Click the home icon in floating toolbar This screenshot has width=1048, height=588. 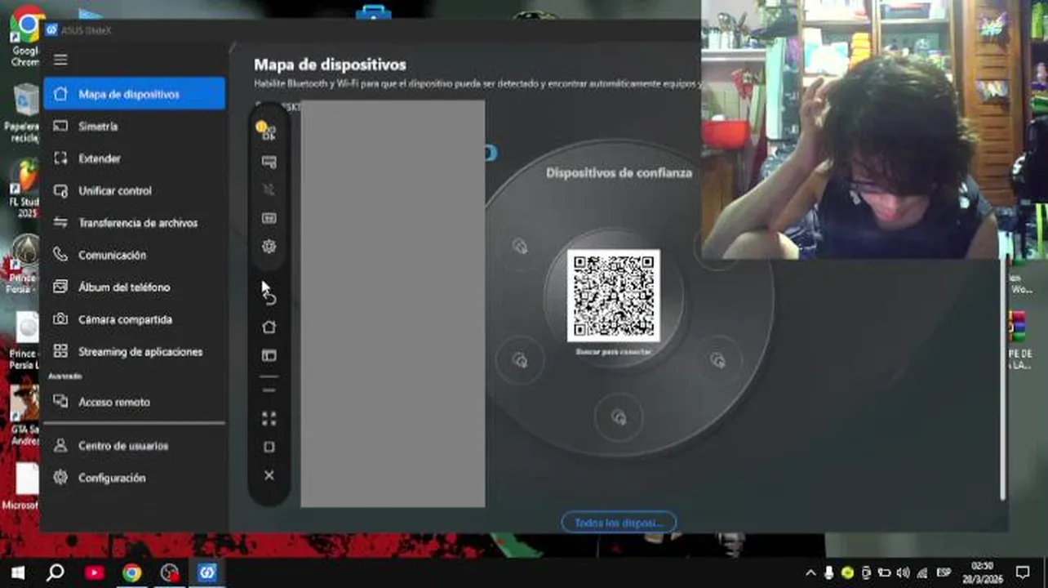point(269,327)
